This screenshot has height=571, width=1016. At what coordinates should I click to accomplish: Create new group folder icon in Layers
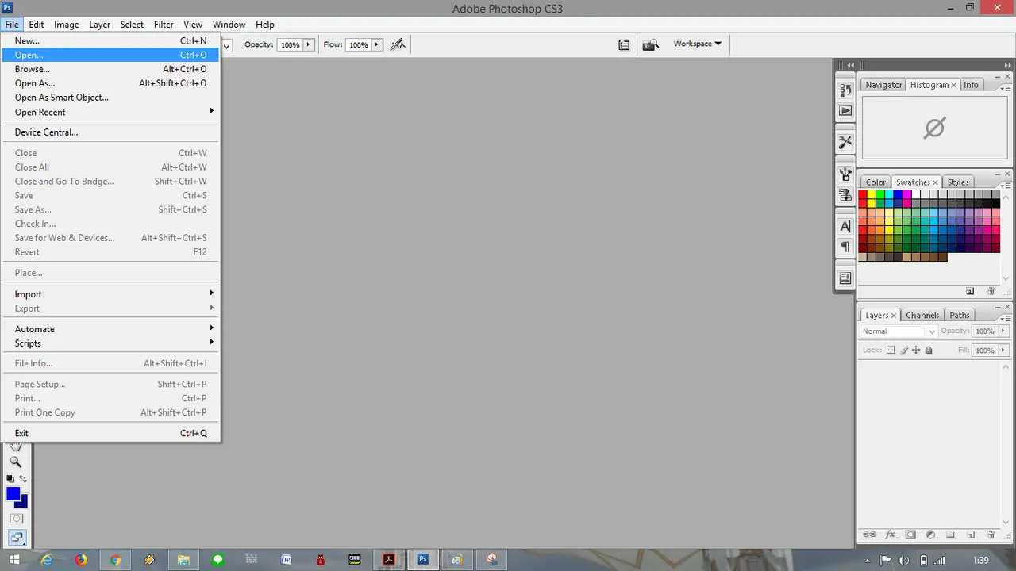tap(950, 535)
